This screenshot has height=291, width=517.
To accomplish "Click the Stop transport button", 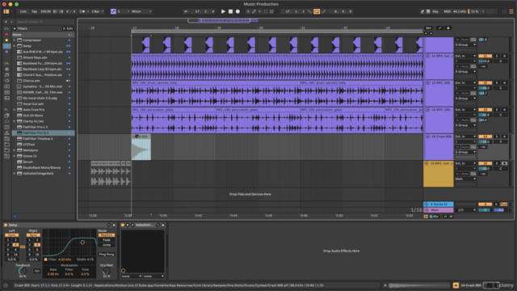I will [230, 11].
